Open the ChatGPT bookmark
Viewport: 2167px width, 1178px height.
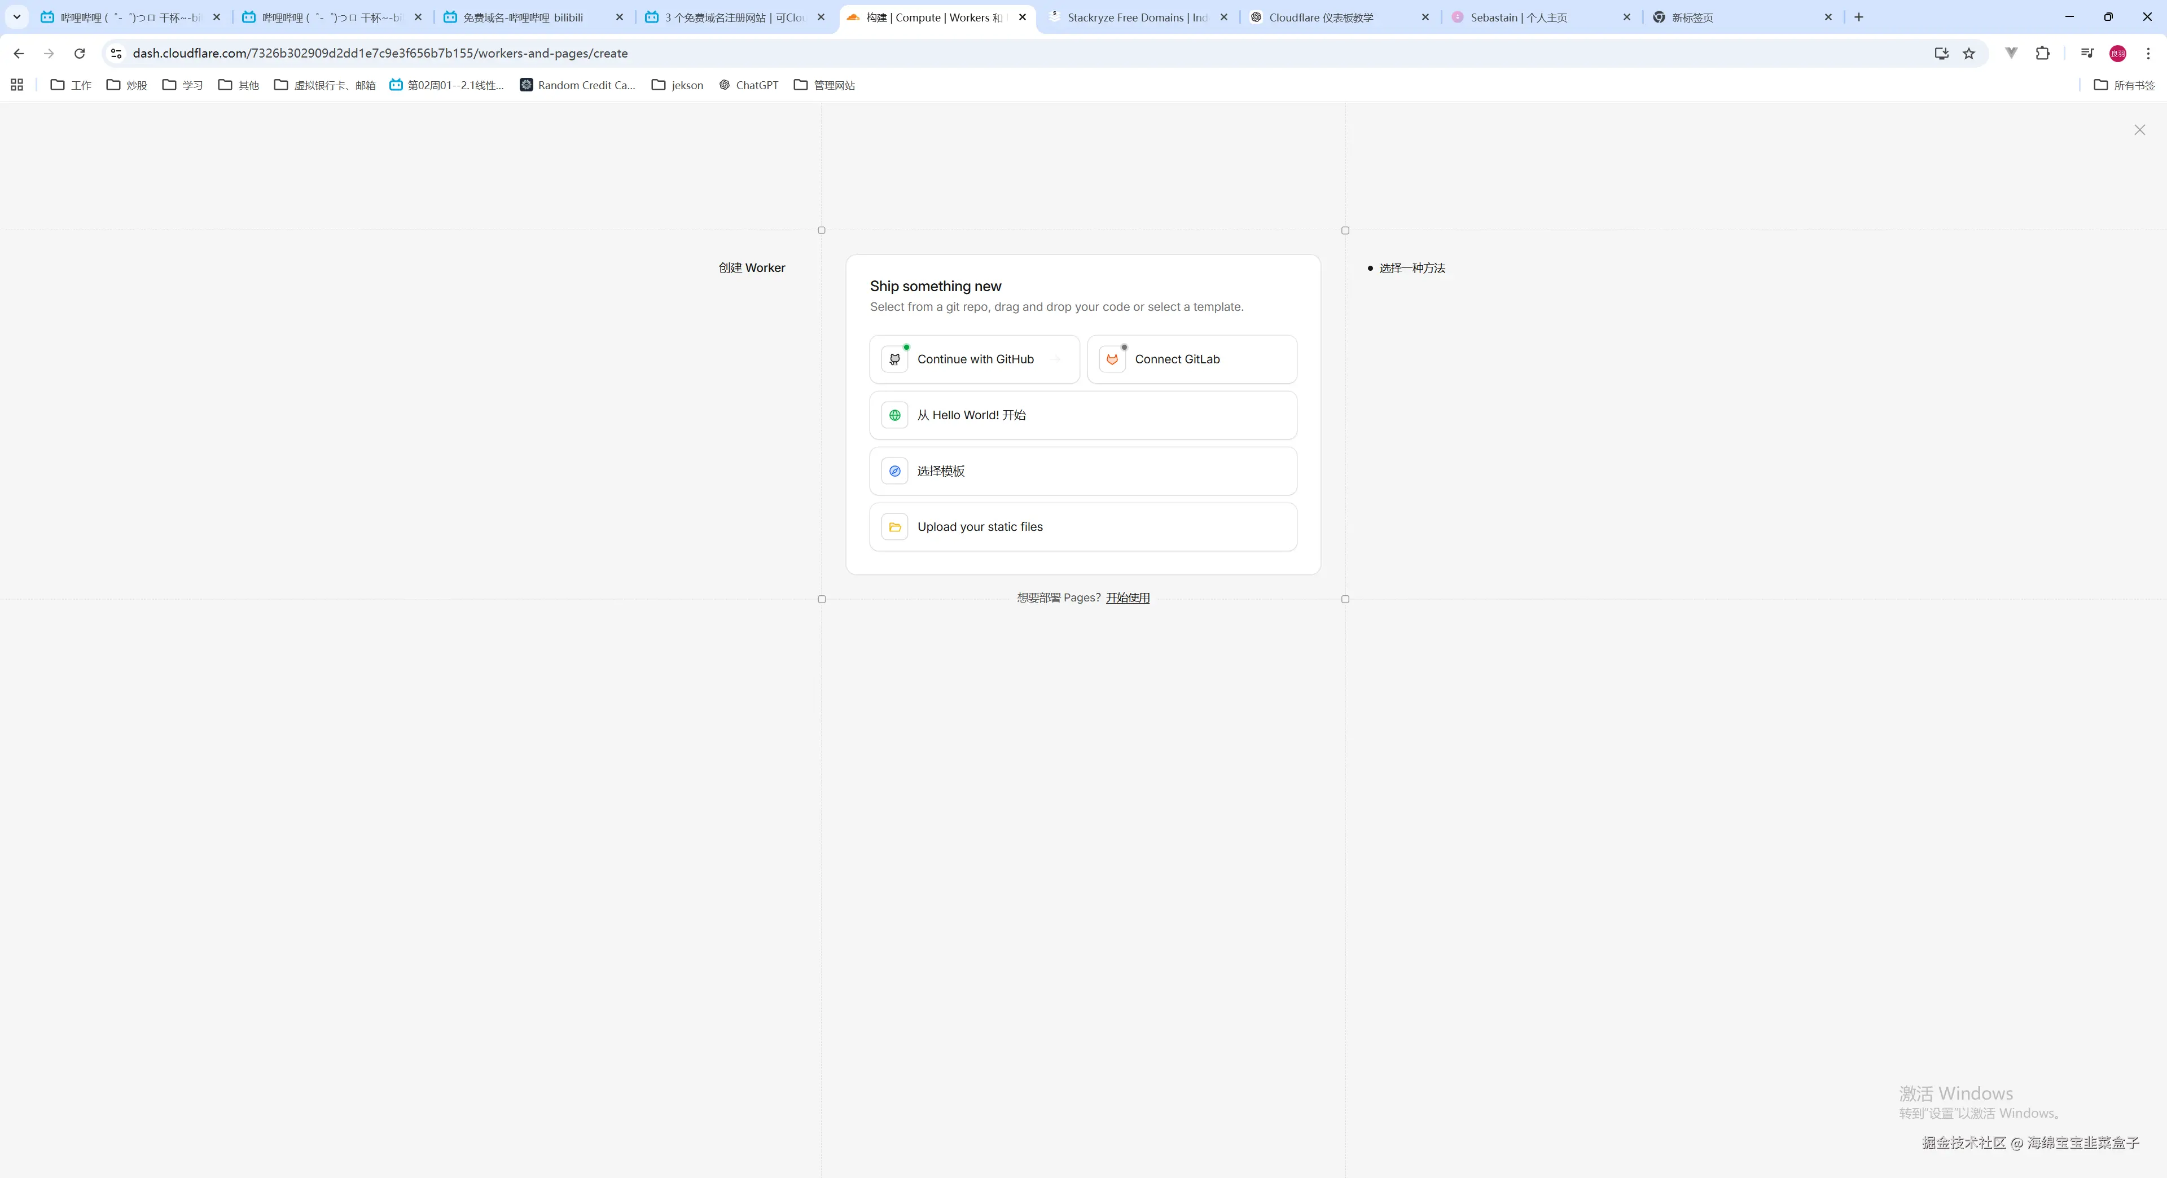pyautogui.click(x=748, y=85)
